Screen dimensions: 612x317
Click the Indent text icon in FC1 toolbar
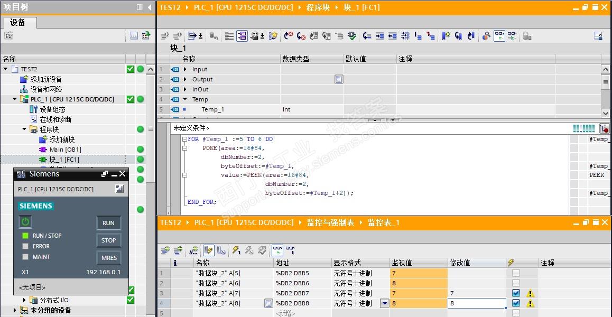coord(380,36)
